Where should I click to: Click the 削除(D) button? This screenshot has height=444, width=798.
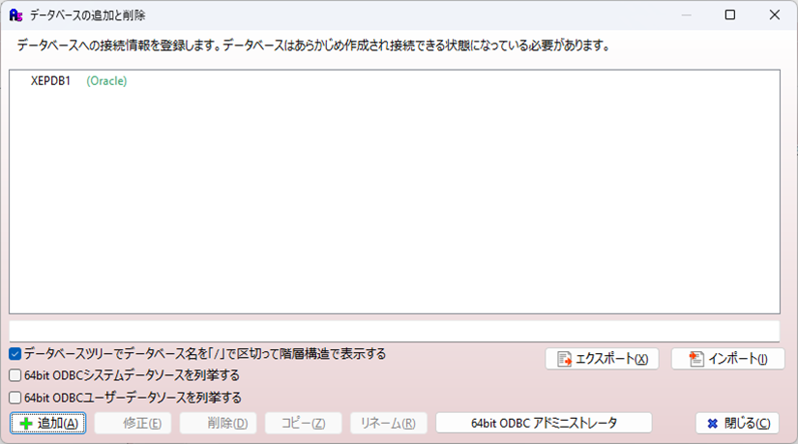tap(218, 423)
